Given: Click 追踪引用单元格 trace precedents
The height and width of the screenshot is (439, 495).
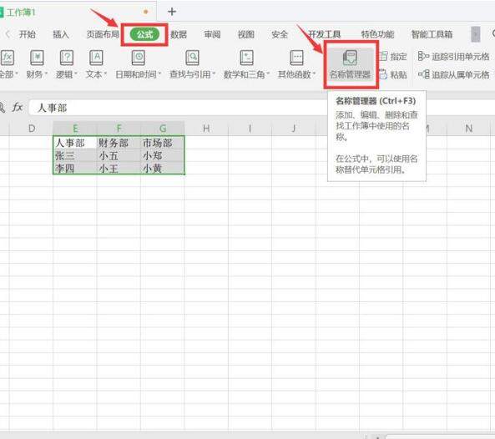Looking at the screenshot, I should coord(453,57).
